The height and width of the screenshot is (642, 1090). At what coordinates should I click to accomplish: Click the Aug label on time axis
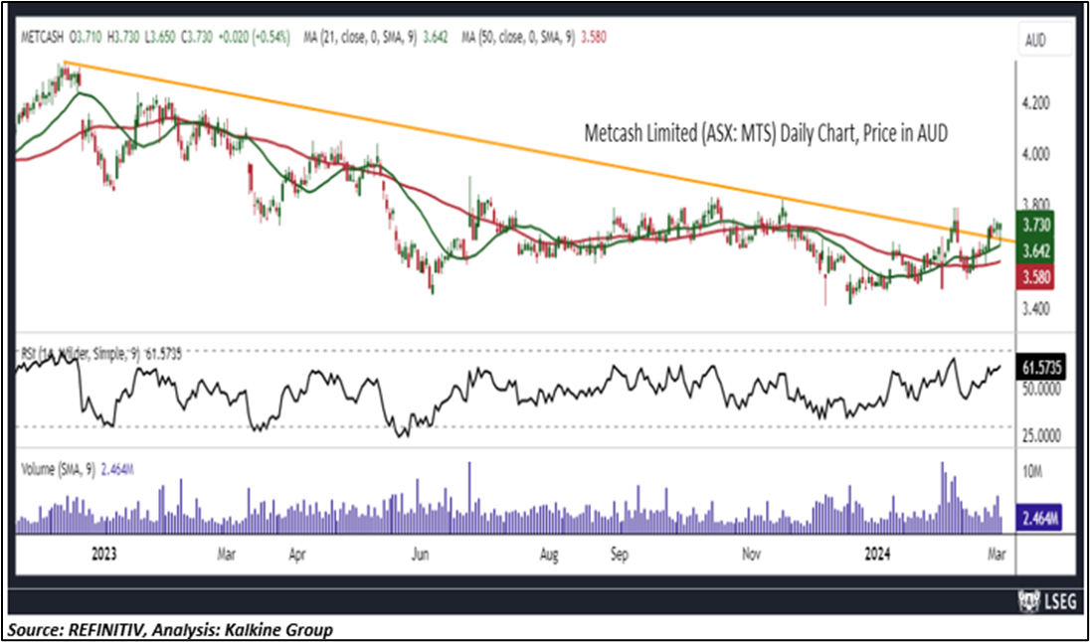point(549,555)
